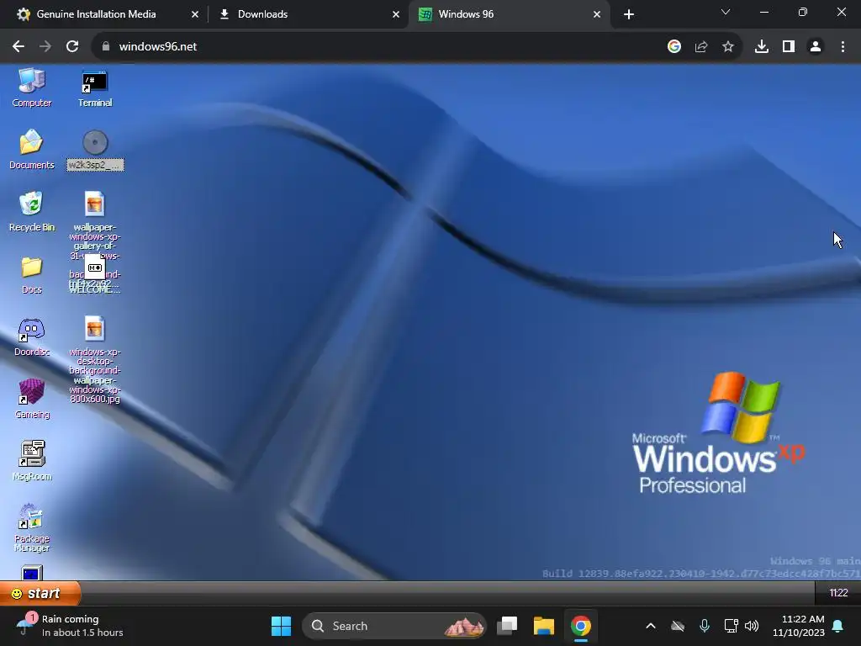Select the w2k3sp2 disc image file
Viewport: 861px width, 646px height.
tap(95, 149)
